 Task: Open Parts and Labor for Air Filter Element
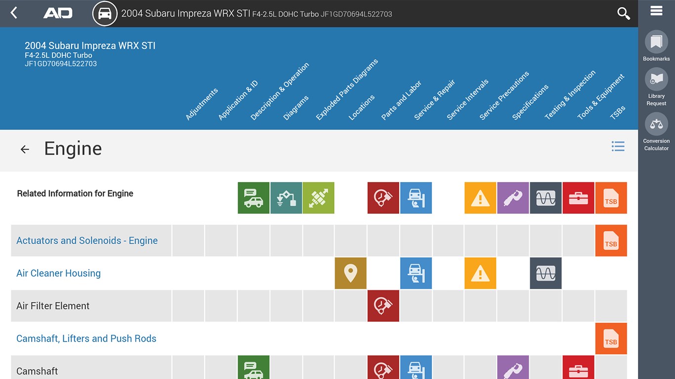point(383,305)
